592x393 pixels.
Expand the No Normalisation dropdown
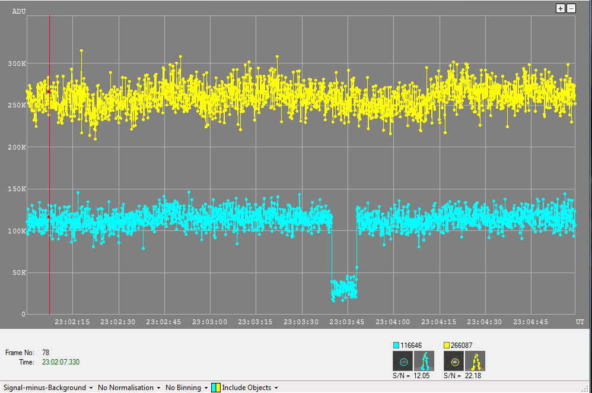[129, 388]
